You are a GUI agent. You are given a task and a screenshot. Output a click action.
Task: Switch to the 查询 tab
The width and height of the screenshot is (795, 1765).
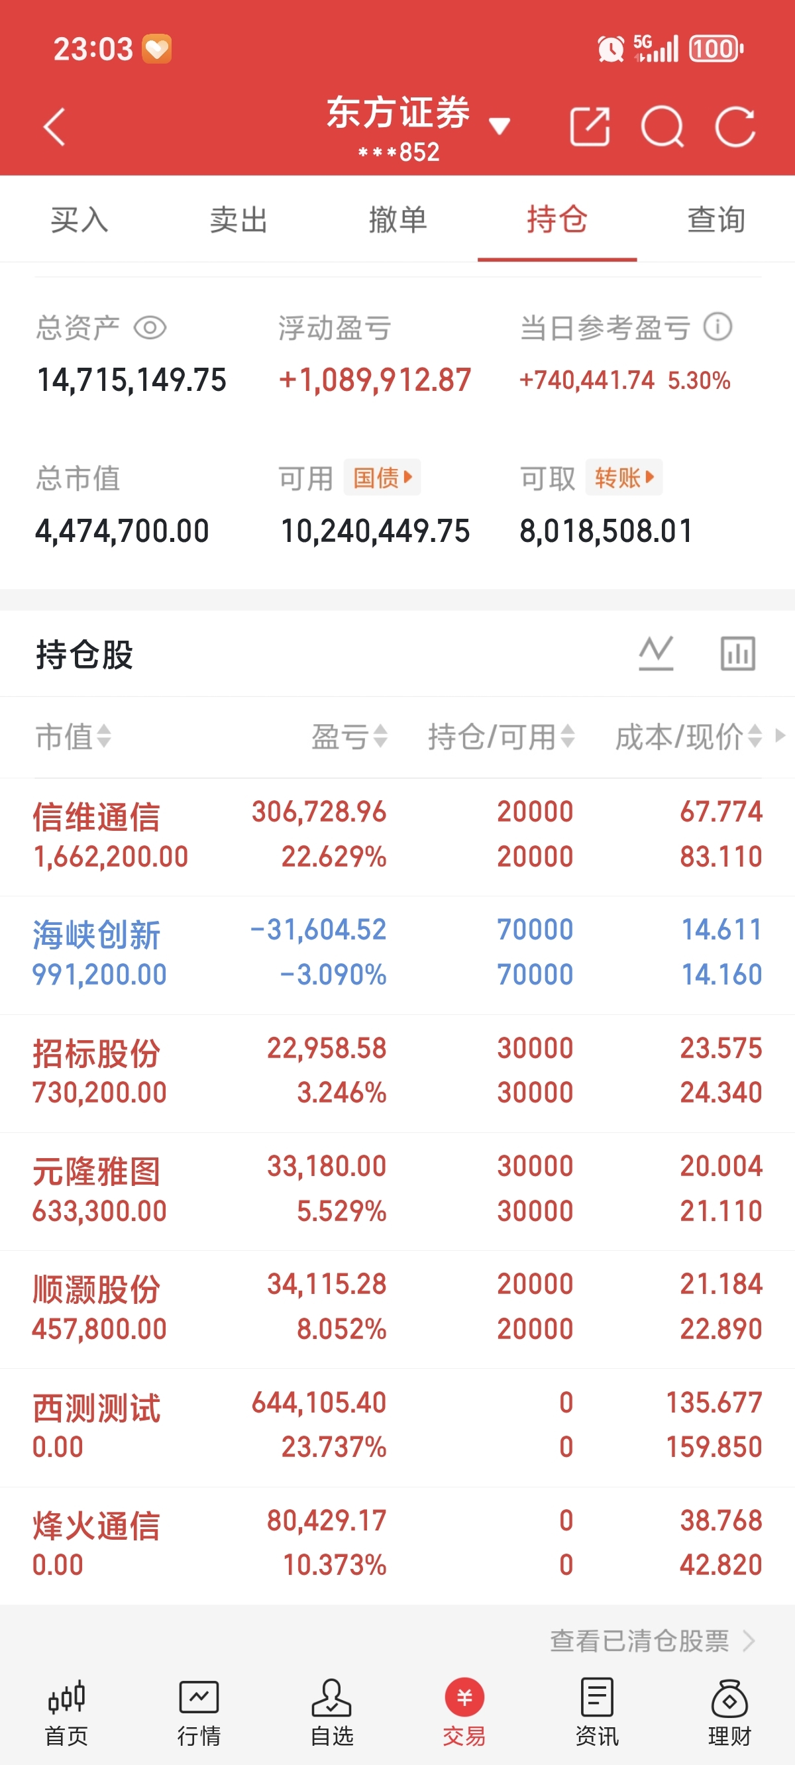pyautogui.click(x=716, y=219)
